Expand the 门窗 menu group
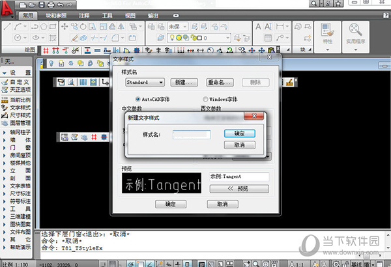Screen dimensions: 391x267 (16, 148)
